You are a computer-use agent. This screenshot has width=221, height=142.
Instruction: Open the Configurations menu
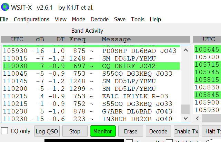(x=31, y=19)
